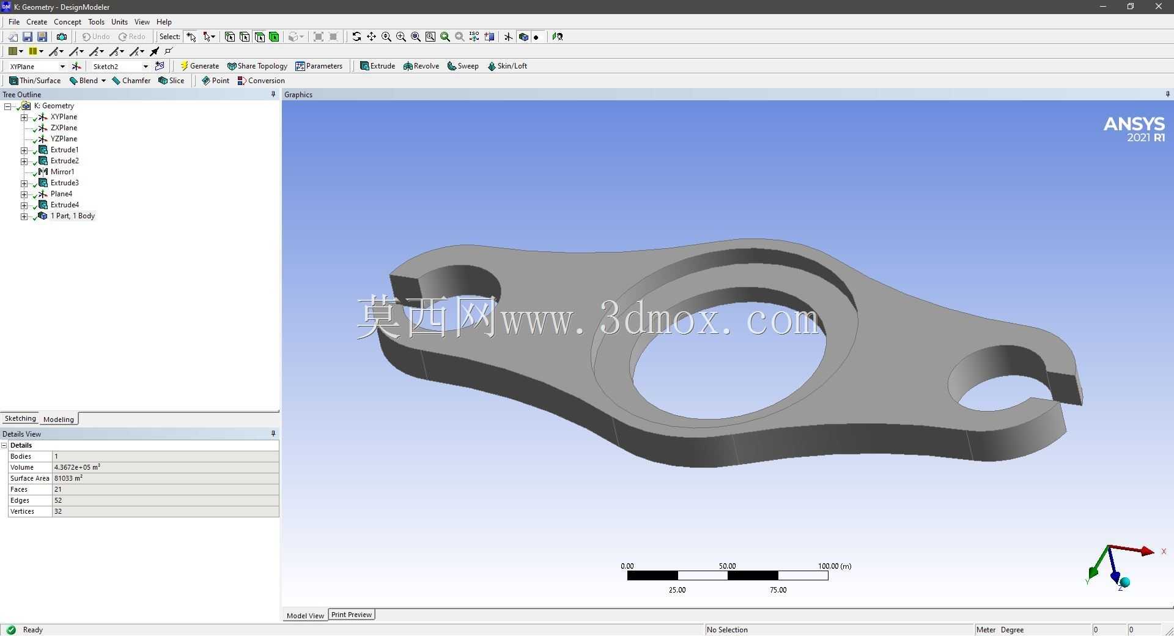Click the Share Topology button
The height and width of the screenshot is (636, 1174).
coord(257,66)
